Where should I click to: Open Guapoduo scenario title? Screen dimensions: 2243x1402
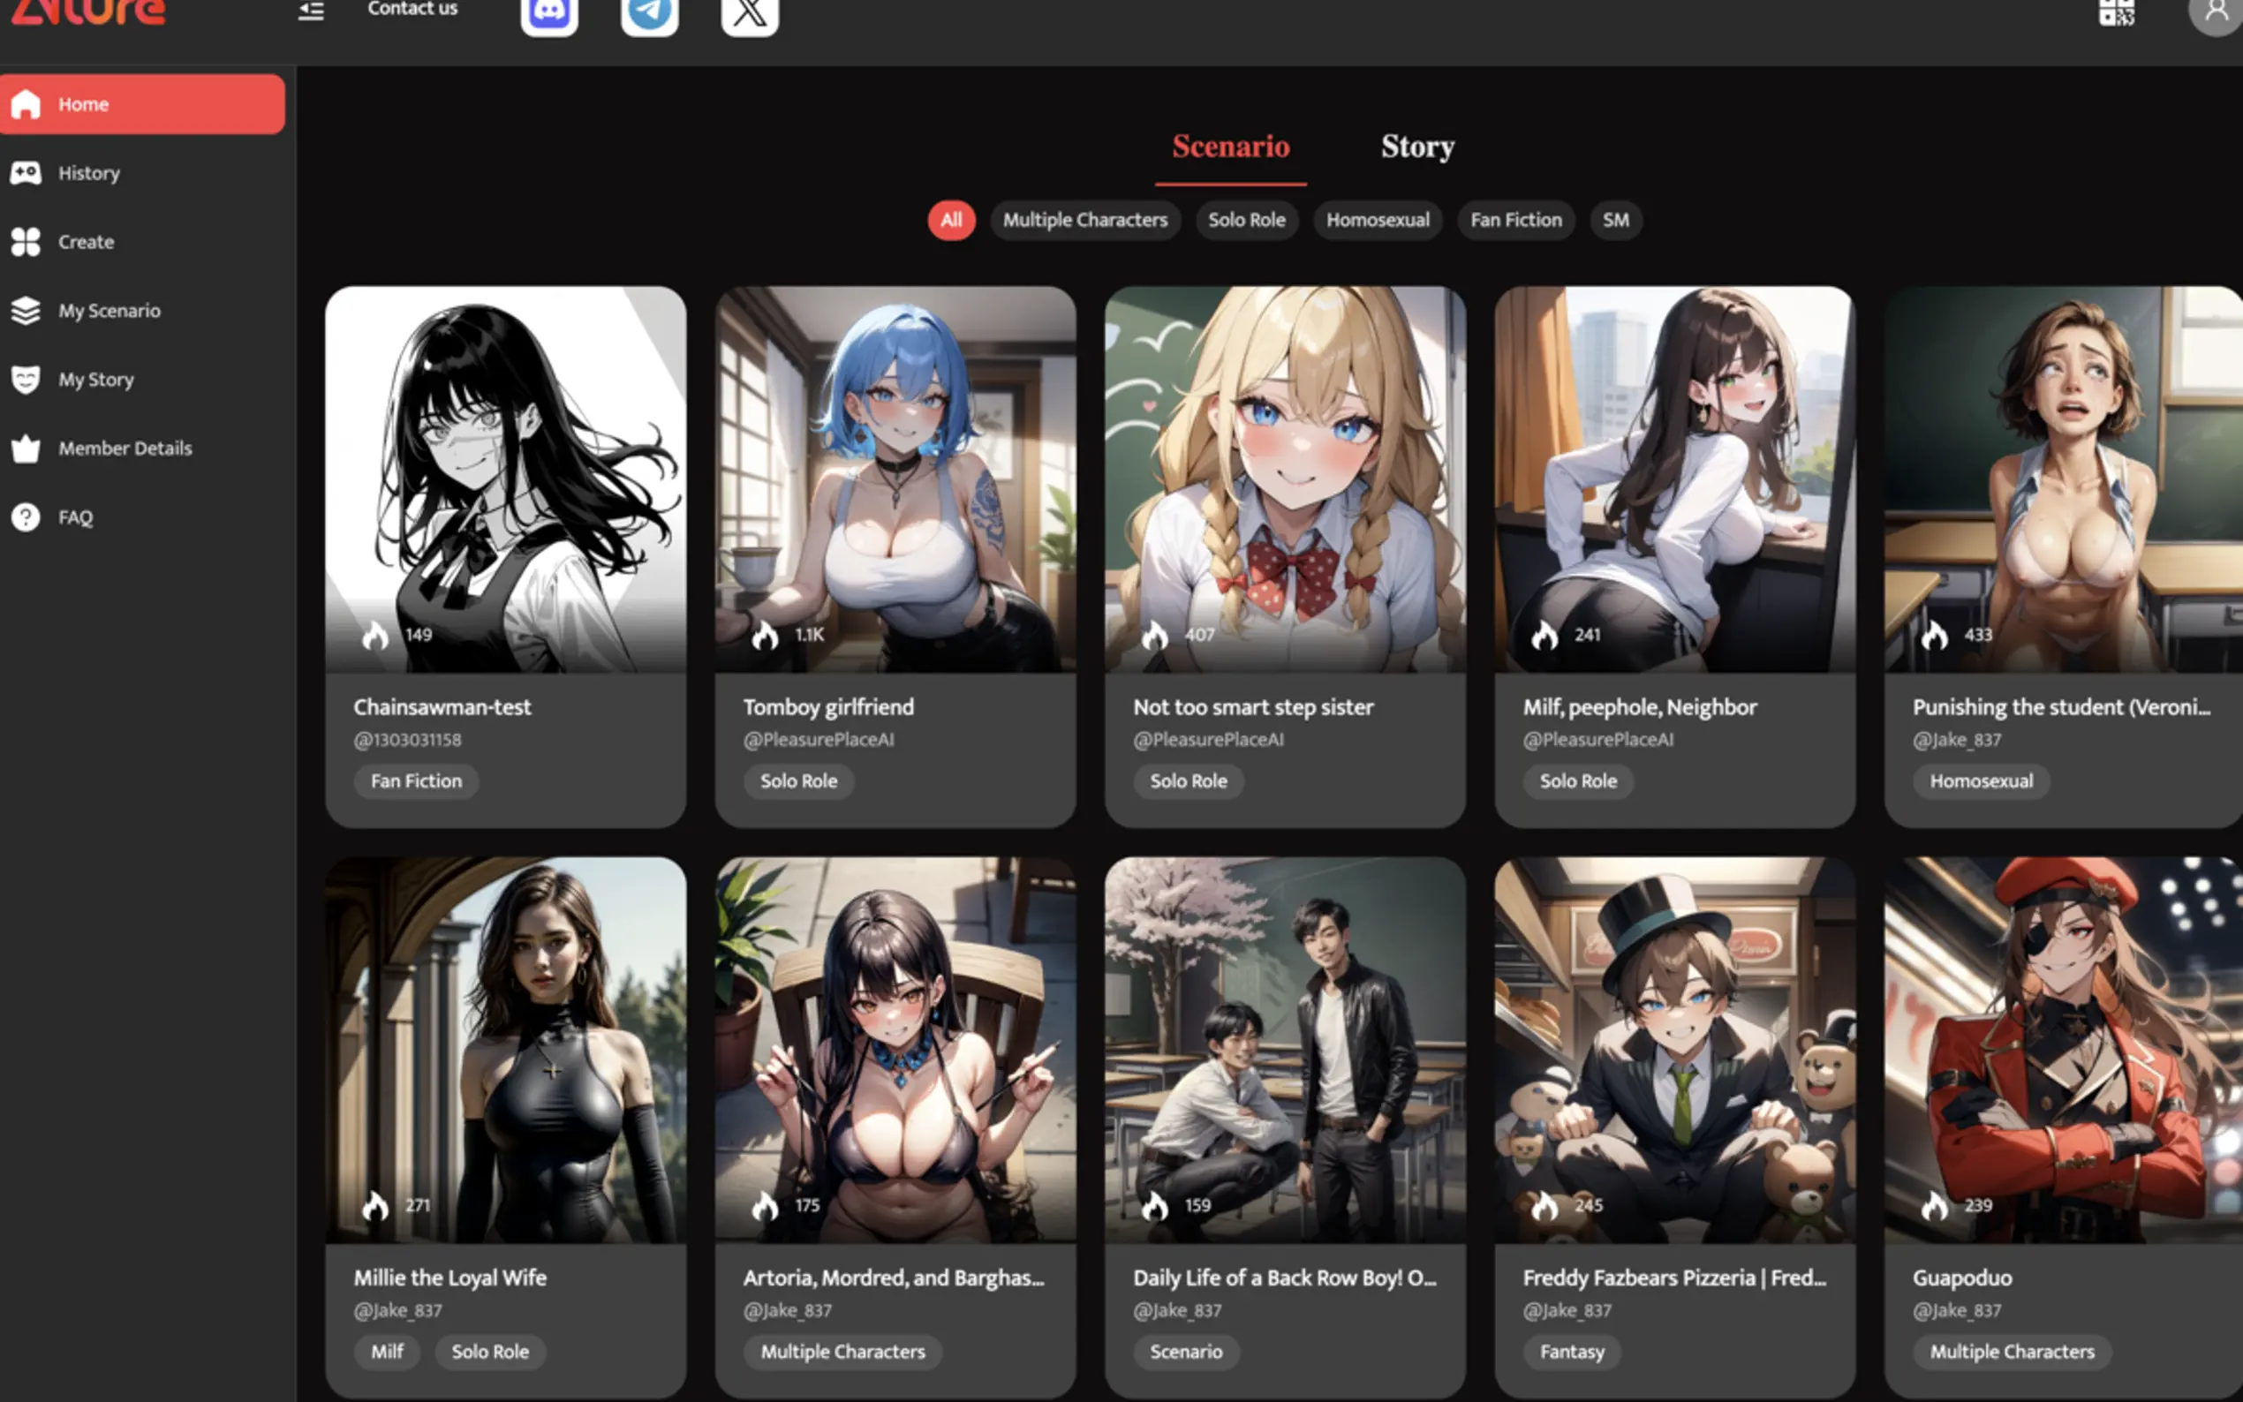pos(1961,1278)
